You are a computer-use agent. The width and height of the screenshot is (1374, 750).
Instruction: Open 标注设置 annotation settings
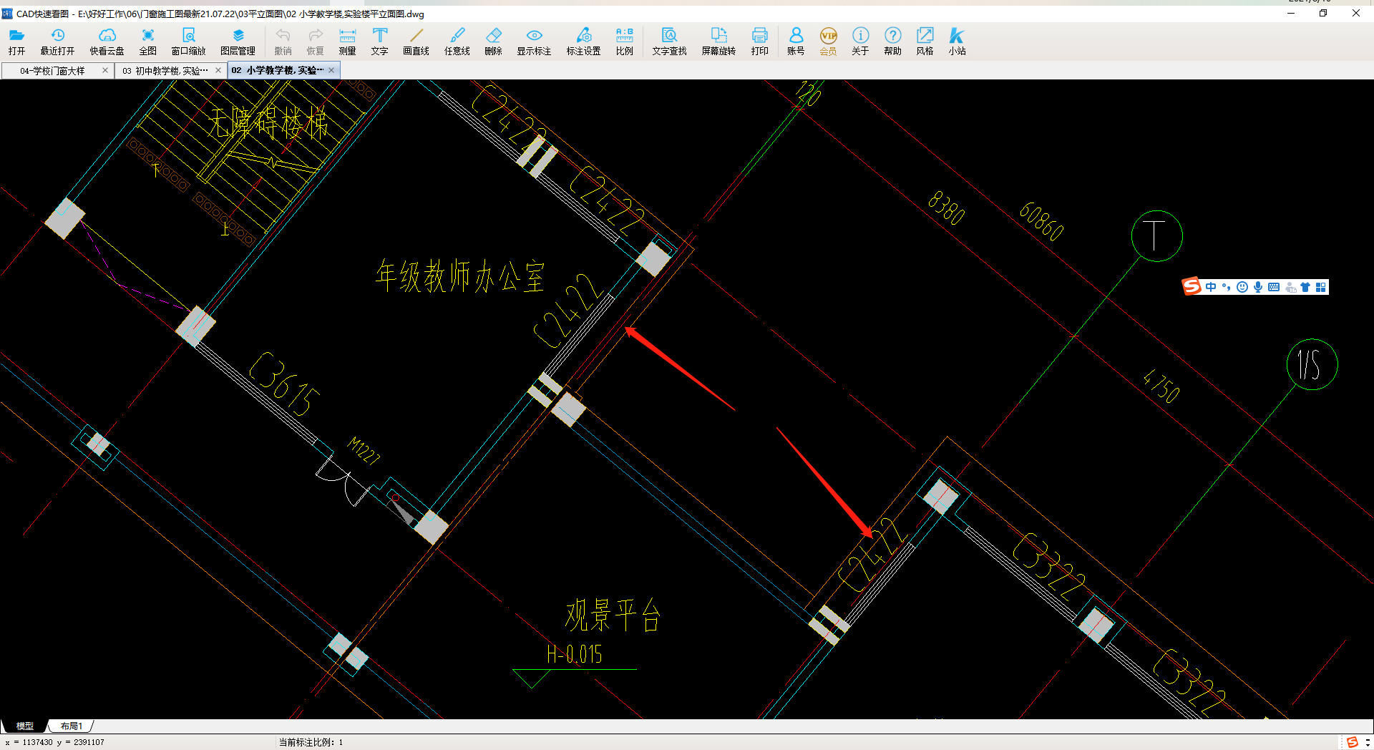click(583, 42)
